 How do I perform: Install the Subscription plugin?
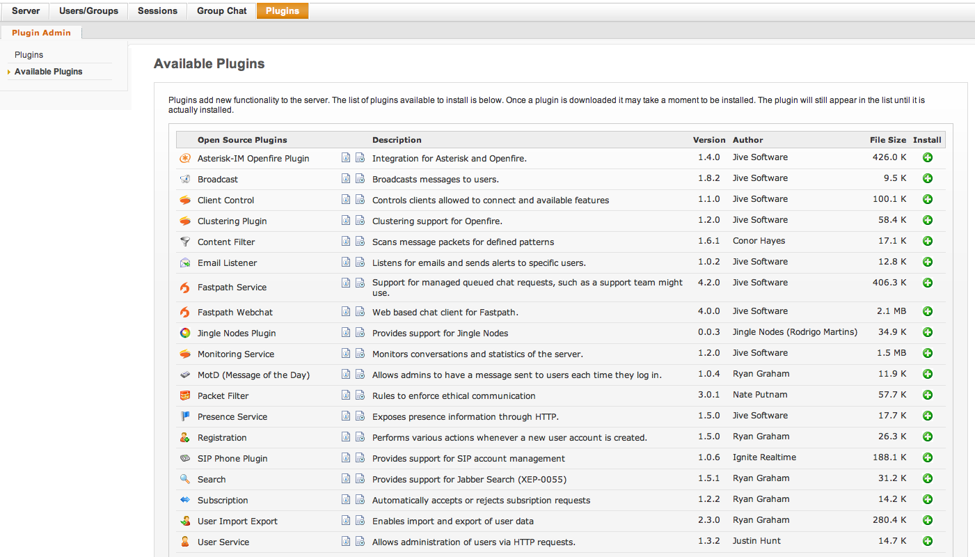click(x=927, y=500)
